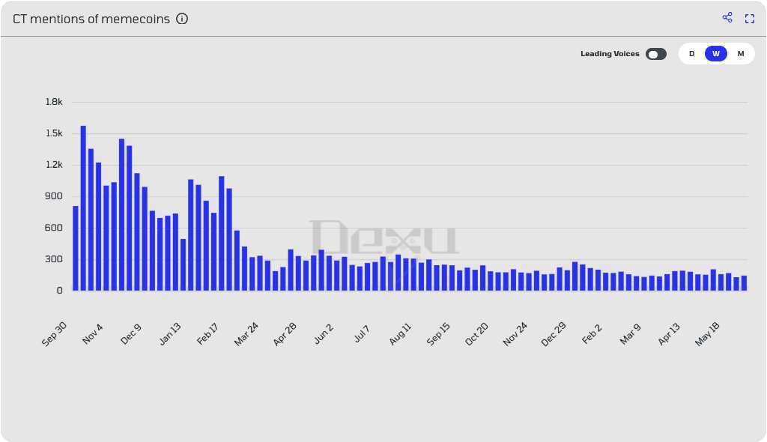Click the 'Mar 24' x-axis label
Image resolution: width=767 pixels, height=442 pixels.
(246, 334)
